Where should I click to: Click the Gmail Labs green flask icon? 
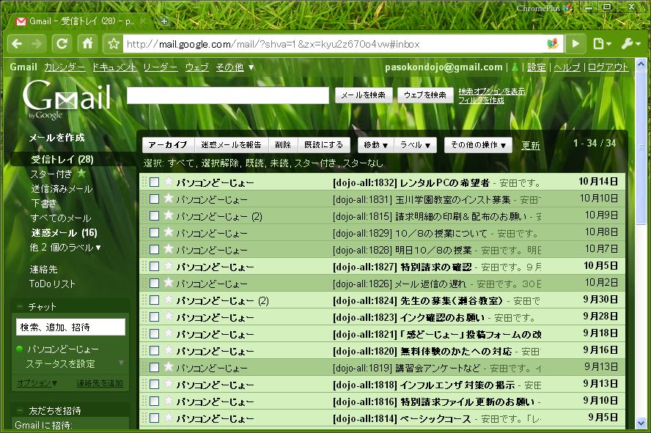click(515, 67)
